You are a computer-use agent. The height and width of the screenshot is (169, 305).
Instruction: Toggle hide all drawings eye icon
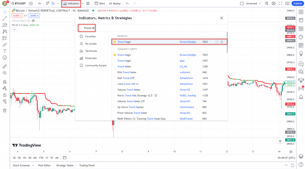5,101
